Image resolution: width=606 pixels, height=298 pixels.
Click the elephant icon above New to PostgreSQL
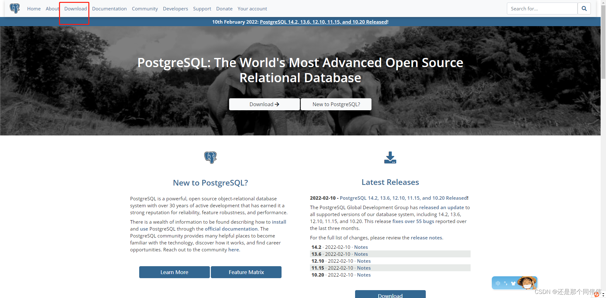pyautogui.click(x=210, y=157)
